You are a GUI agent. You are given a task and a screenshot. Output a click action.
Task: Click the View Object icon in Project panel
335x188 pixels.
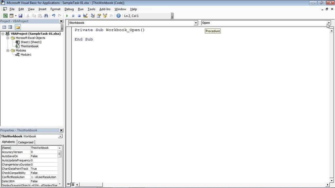coord(10,27)
